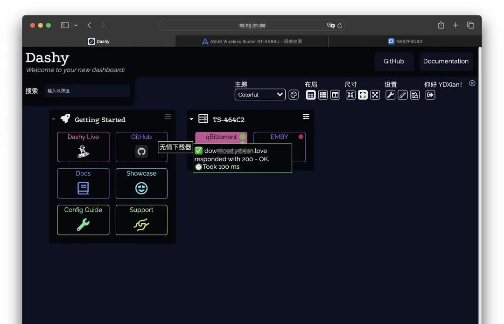Collapse the Getting Started section
The height and width of the screenshot is (324, 504).
point(53,119)
